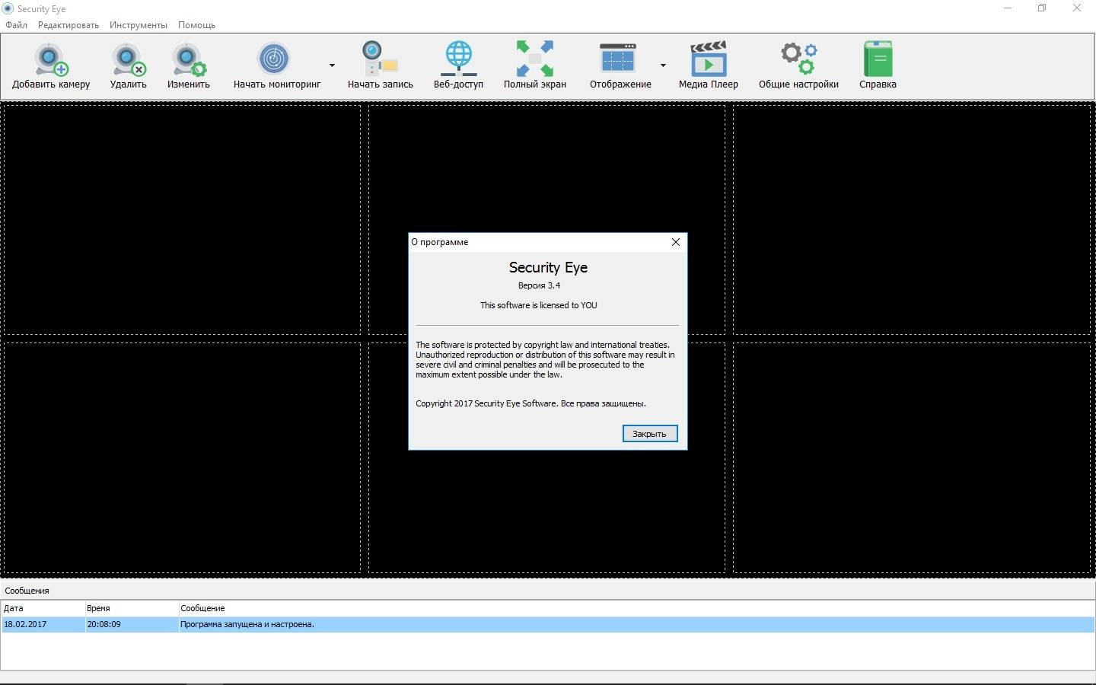Restore down the Security Eye window

coord(1042,8)
